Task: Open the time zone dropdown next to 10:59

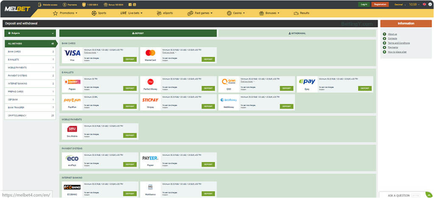Action: (x=419, y=4)
